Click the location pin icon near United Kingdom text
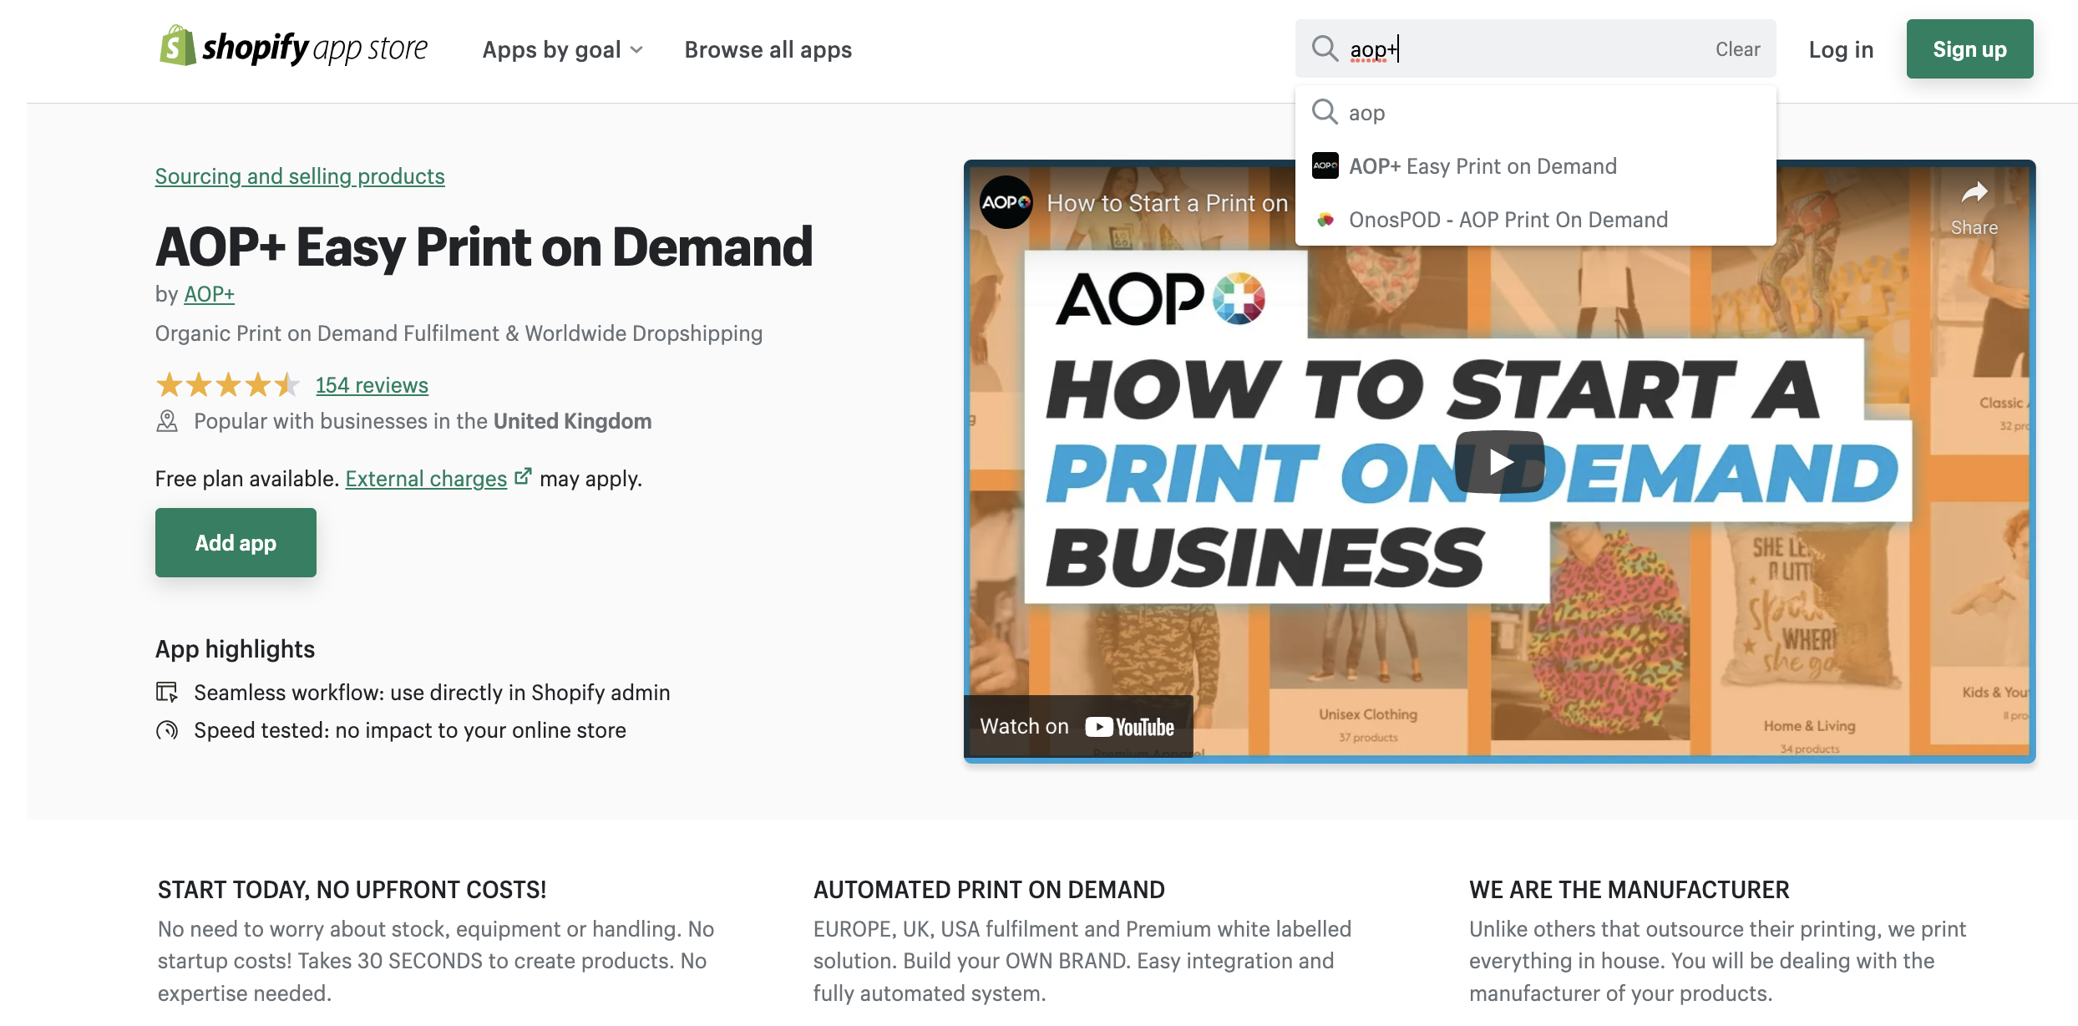This screenshot has height=1026, width=2078. 167,420
